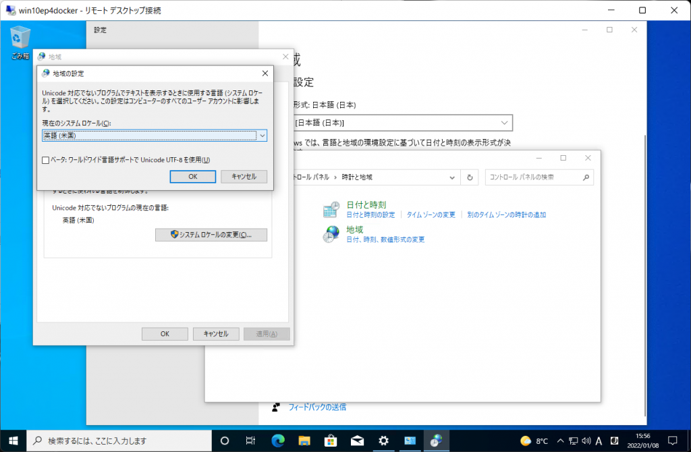Click フィードバックの送信 link in Settings
Screen dimensions: 691x452
point(317,407)
